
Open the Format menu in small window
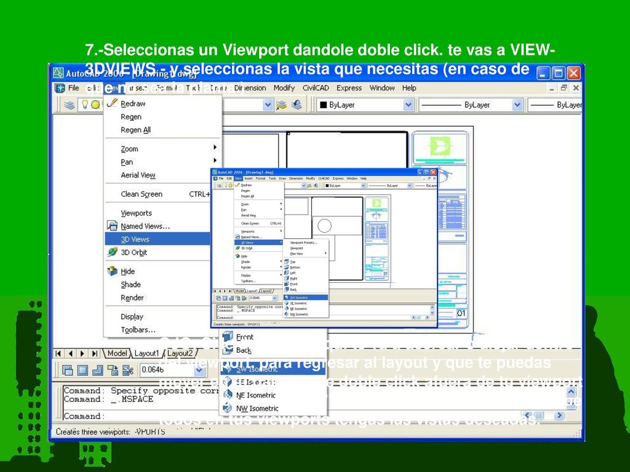click(x=260, y=178)
